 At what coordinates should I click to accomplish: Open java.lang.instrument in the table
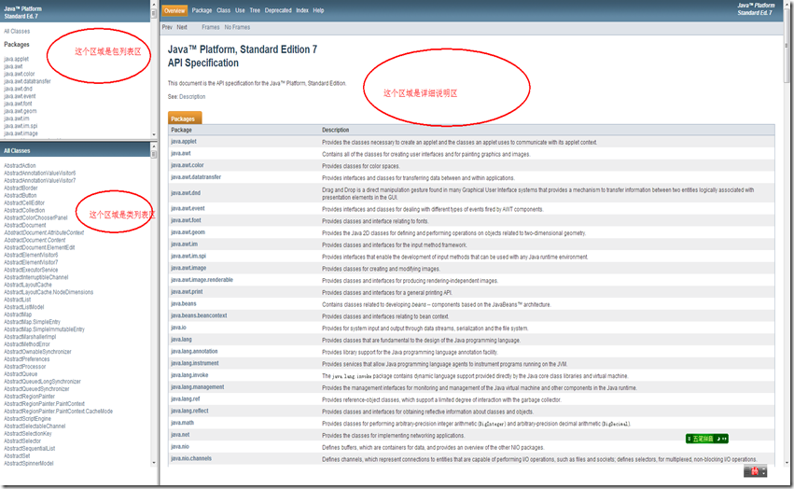[194, 363]
